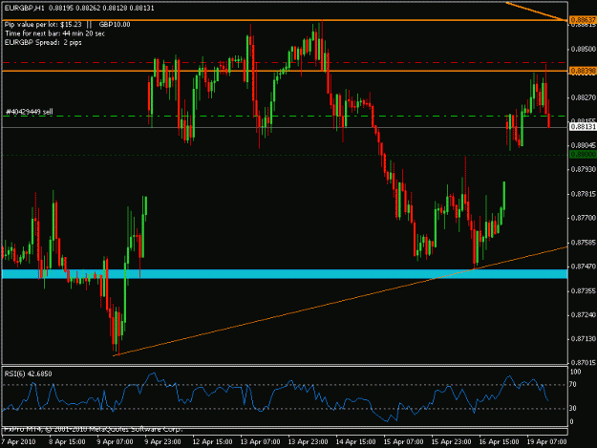
Task: Select the green dotted 0.88000 take-profit line
Action: point(285,155)
